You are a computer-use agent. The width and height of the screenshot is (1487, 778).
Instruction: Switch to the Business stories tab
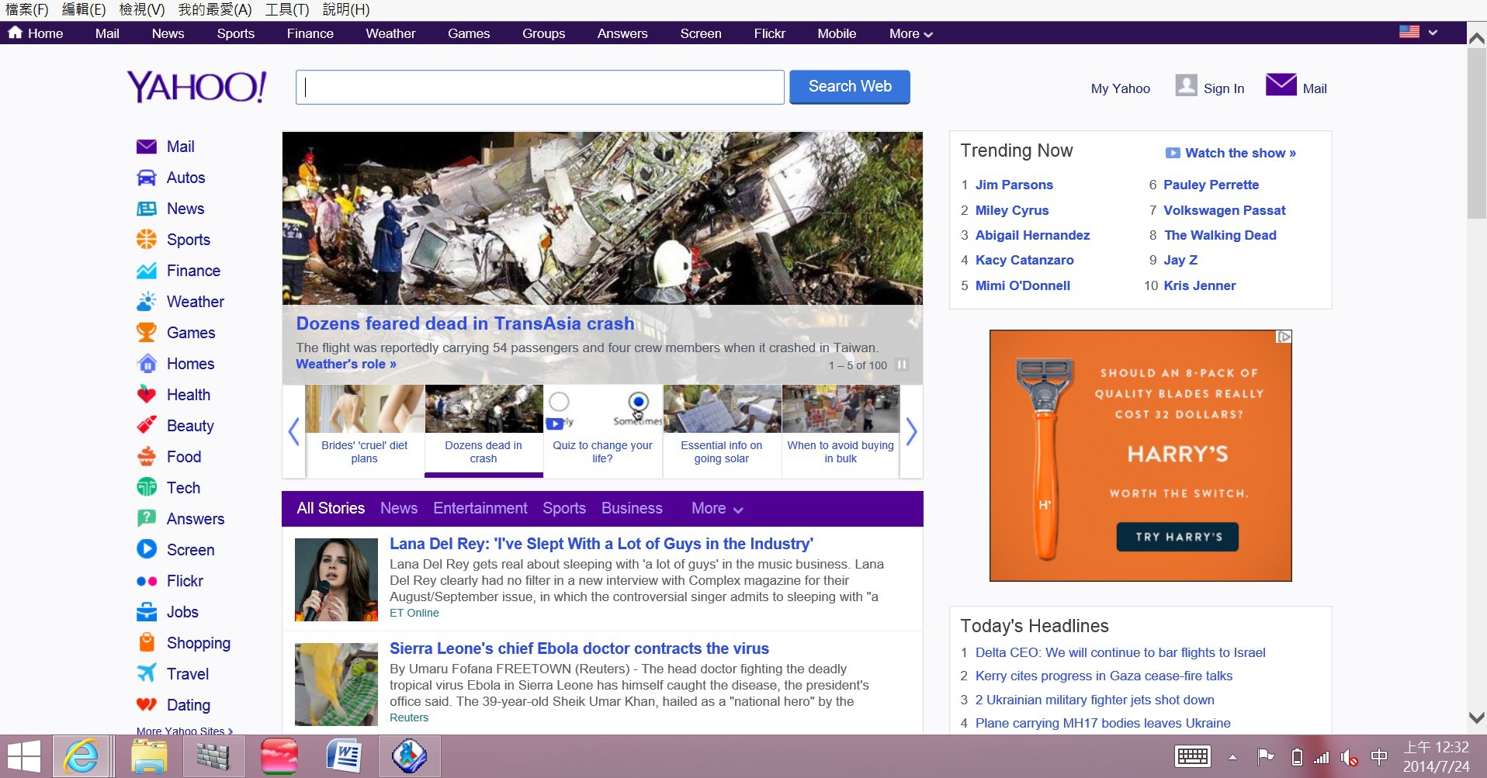(x=632, y=508)
